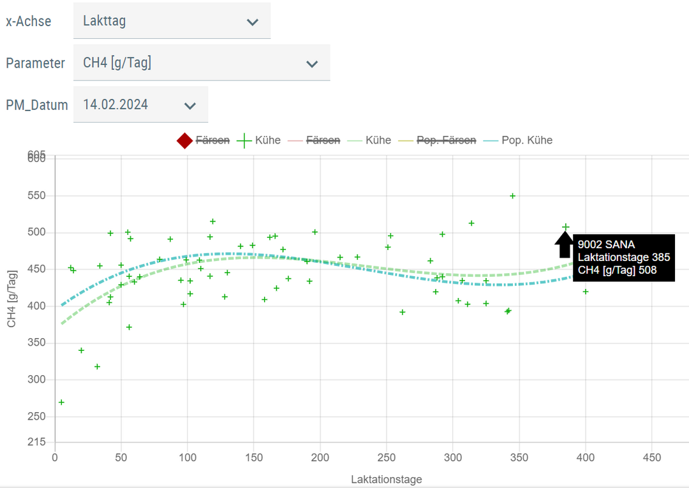The height and width of the screenshot is (488, 689).
Task: Toggle the Pop. Färsen legend entry
Action: point(436,140)
